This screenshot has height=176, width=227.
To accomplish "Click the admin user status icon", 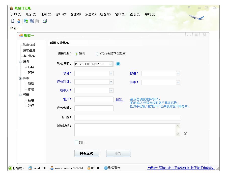I will click(52, 168).
